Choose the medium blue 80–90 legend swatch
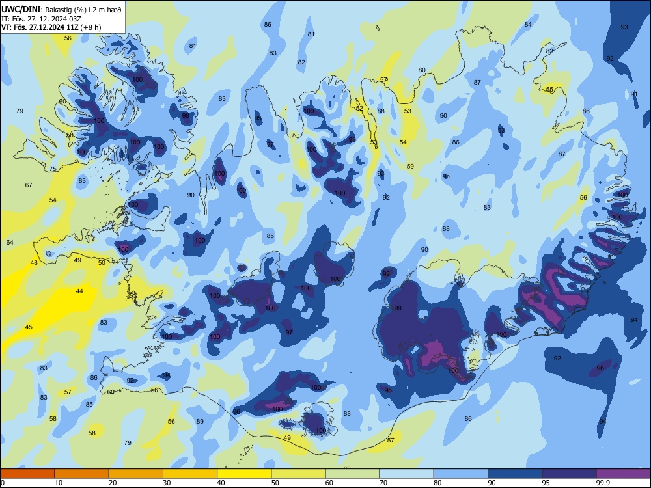The height and width of the screenshot is (488, 651). (461, 474)
